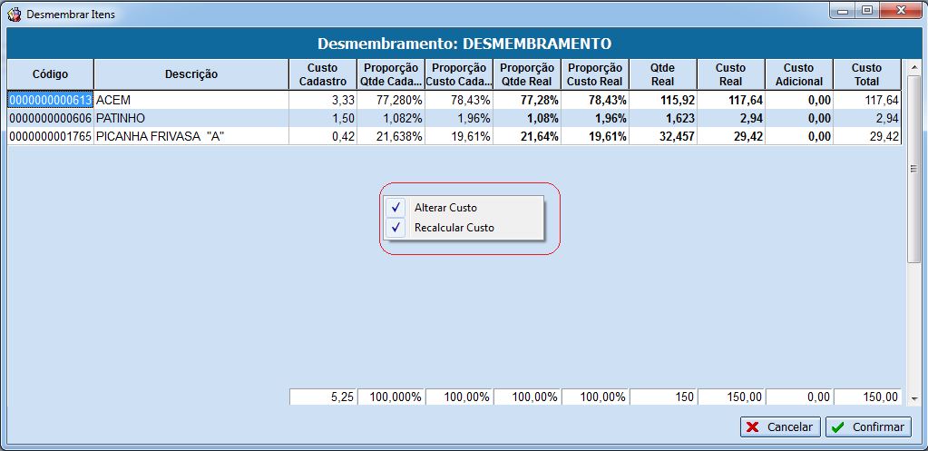Click ACEM proportion value 77,280%
The image size is (928, 451).
coord(391,100)
